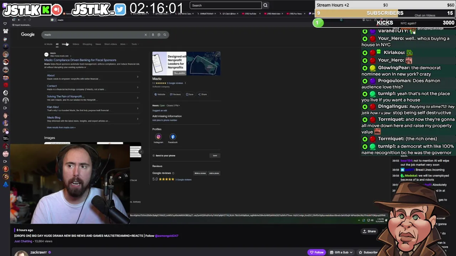Image resolution: width=456 pixels, height=256 pixels.
Task: Expand the About sitelink chevron
Action: click(138, 77)
